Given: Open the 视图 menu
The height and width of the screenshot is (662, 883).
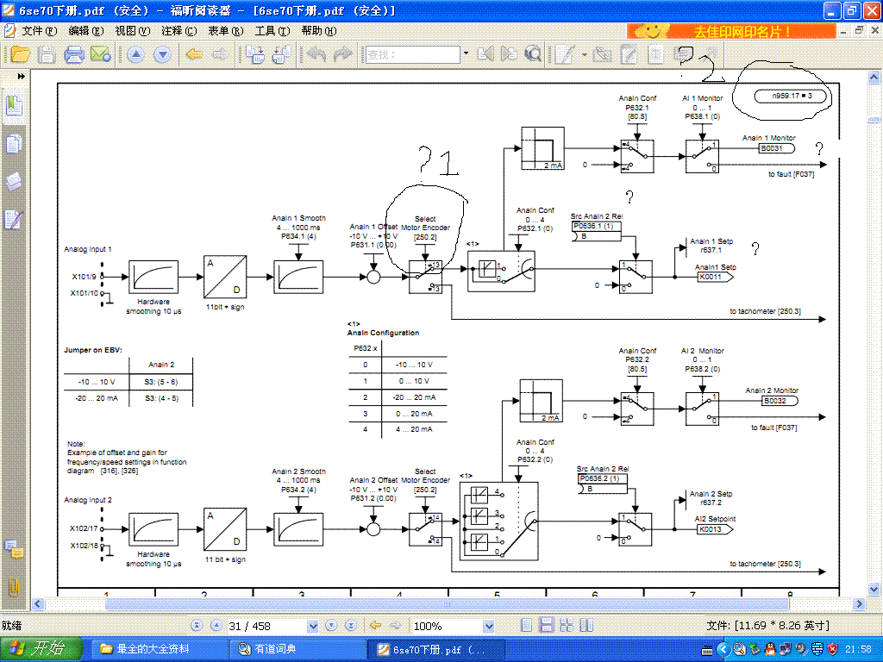Looking at the screenshot, I should (x=132, y=31).
